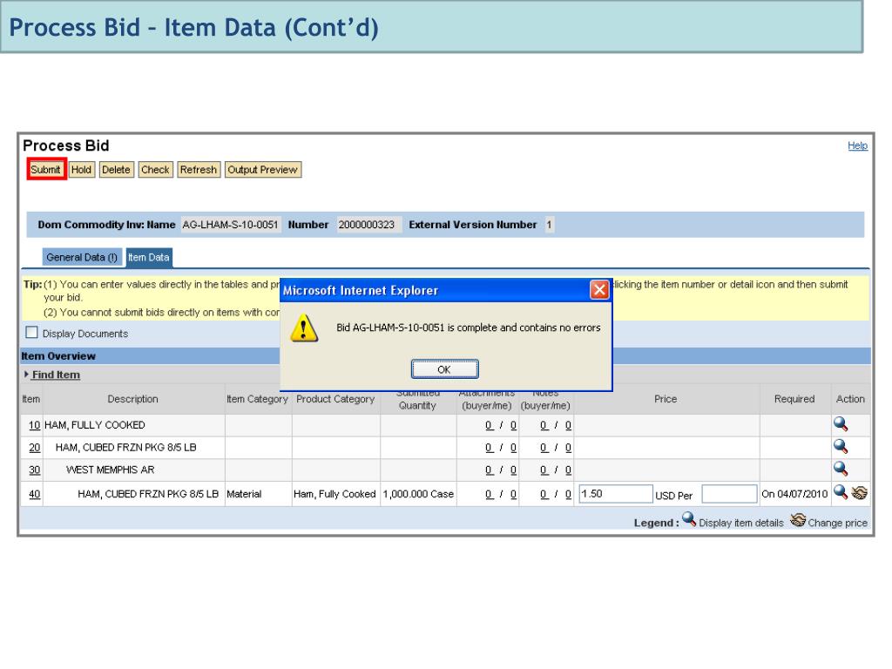Display item details for item 20
The image size is (892, 669).
tap(840, 447)
